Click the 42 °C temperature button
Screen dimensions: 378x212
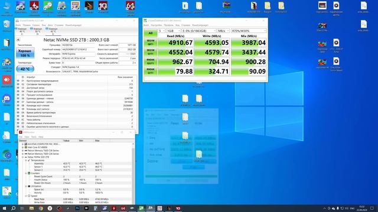pos(25,69)
